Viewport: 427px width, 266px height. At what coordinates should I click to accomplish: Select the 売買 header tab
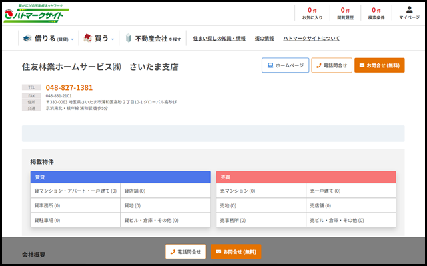pyautogui.click(x=306, y=177)
